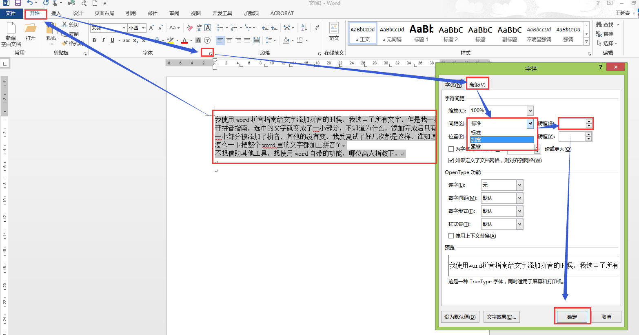Enable 使用上下文替换 checkbox
The image size is (639, 335).
tap(451, 236)
